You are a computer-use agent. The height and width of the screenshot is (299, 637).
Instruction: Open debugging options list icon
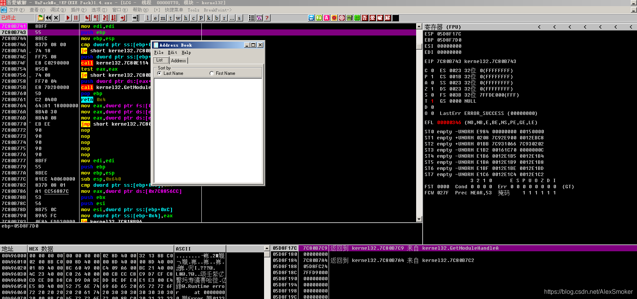point(251,18)
